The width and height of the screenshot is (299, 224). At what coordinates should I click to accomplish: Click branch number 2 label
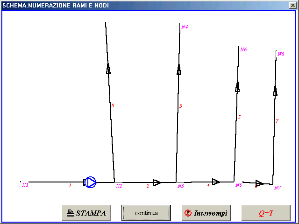(148, 186)
